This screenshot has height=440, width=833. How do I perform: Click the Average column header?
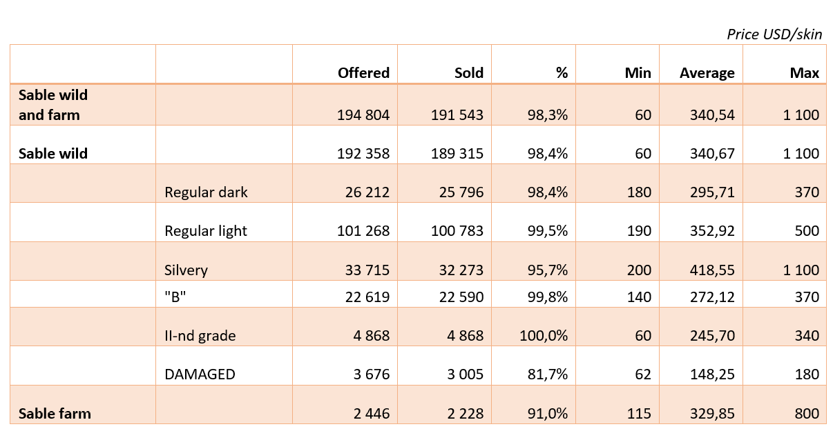tap(707, 73)
